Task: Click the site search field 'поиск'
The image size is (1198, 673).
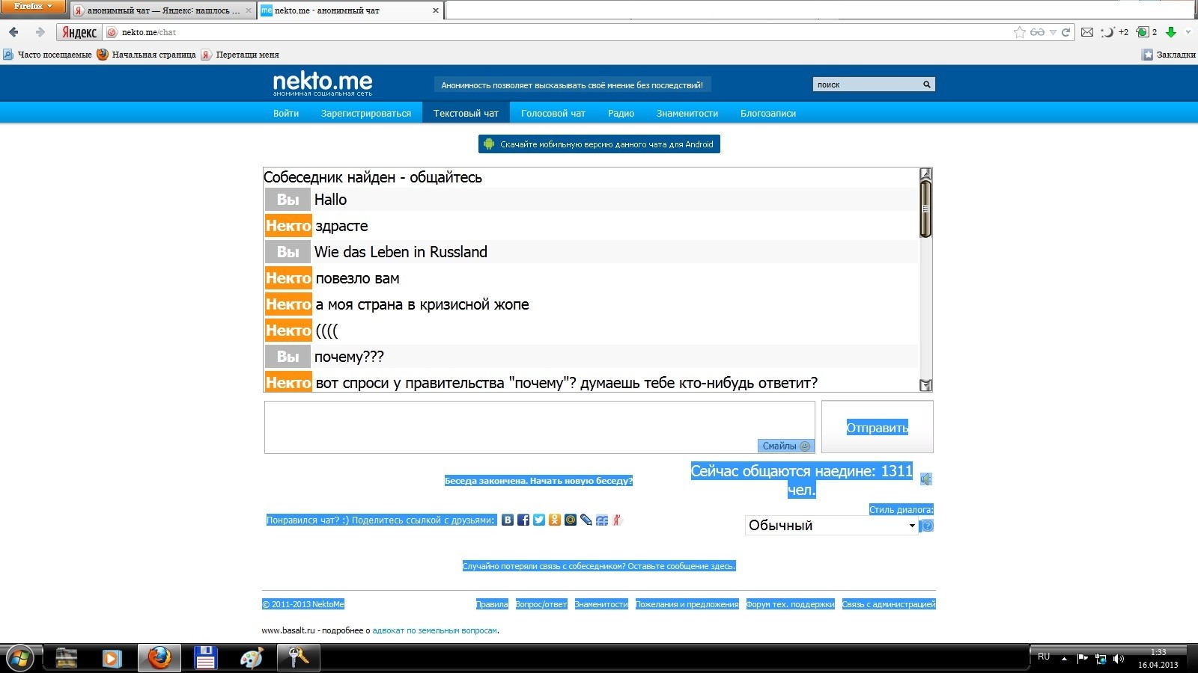Action: [867, 84]
